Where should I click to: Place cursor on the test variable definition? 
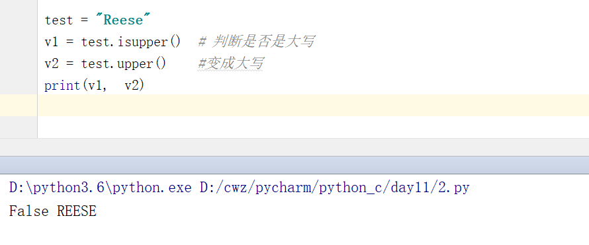click(x=59, y=20)
